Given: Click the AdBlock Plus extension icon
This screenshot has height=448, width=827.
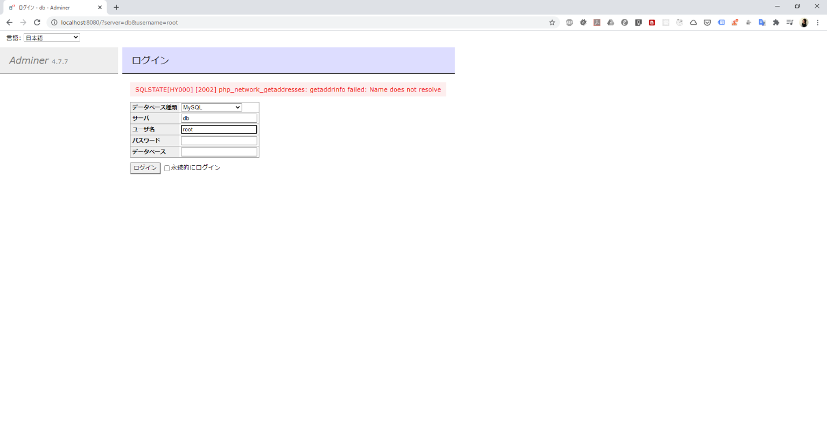Looking at the screenshot, I should (x=569, y=23).
